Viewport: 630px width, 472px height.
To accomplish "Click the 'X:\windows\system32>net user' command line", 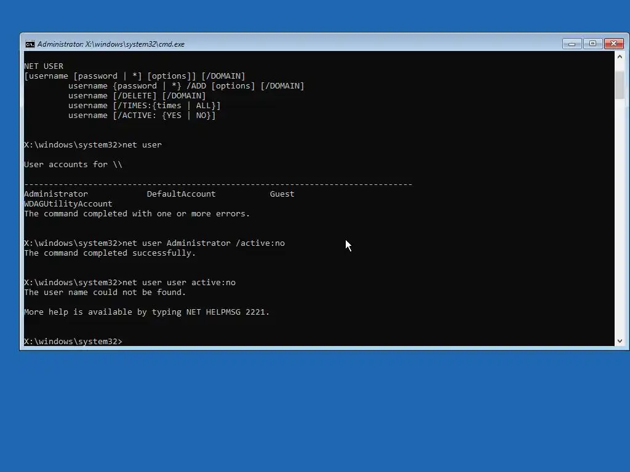I will [x=93, y=145].
